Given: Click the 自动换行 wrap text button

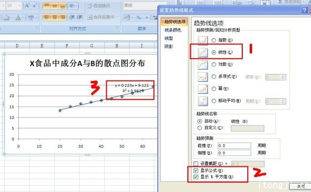Looking at the screenshot, I should pos(98,6).
